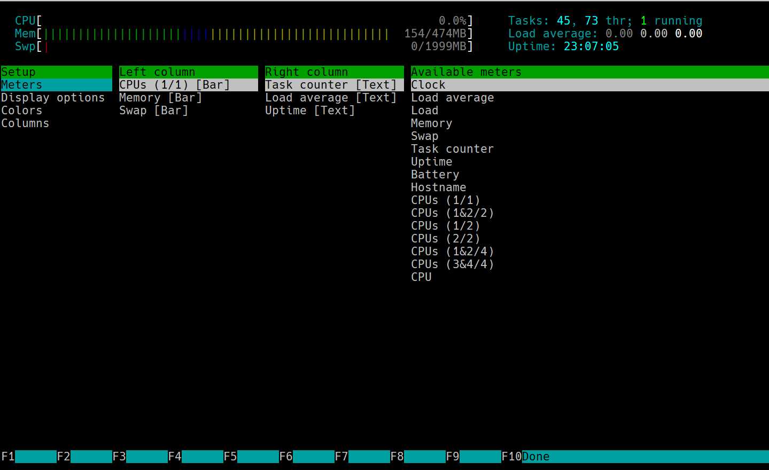
Task: Click the Tasks counter readout
Action: coord(605,21)
